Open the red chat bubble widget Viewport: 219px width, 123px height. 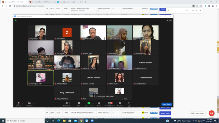click(211, 113)
